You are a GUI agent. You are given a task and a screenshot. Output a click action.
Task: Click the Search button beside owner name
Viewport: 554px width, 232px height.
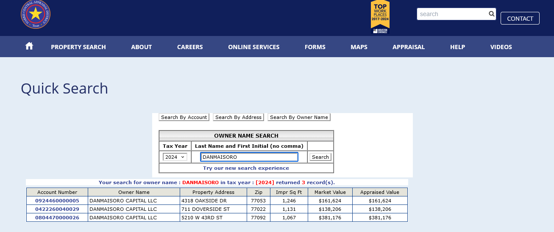tap(320, 157)
